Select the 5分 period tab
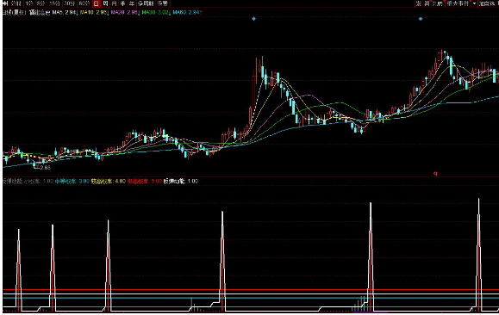499x315 pixels. [41, 3]
